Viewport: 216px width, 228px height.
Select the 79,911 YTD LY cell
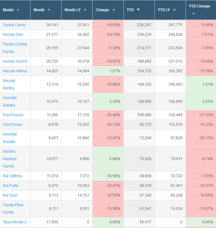click(170, 159)
